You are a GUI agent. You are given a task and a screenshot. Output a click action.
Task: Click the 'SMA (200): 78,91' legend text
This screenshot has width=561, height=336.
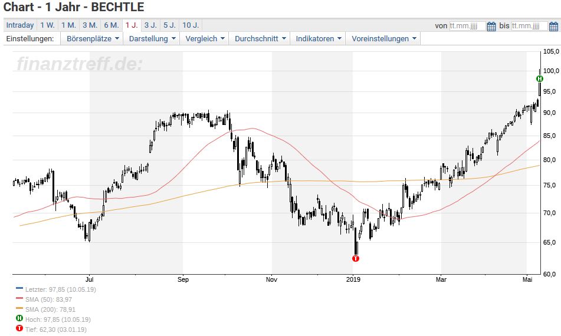click(51, 309)
